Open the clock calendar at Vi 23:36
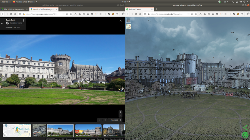Viewport: 250px width, 140px height. pos(126,2)
